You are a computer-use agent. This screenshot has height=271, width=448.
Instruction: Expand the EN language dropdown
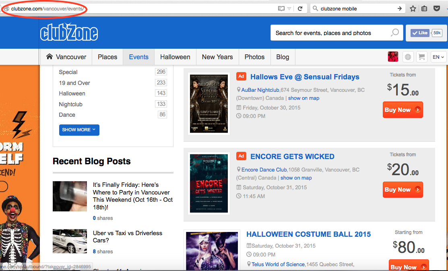point(438,57)
